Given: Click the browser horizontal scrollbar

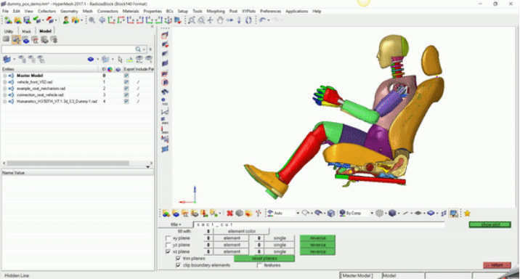Looking at the screenshot, I should click(x=68, y=163).
